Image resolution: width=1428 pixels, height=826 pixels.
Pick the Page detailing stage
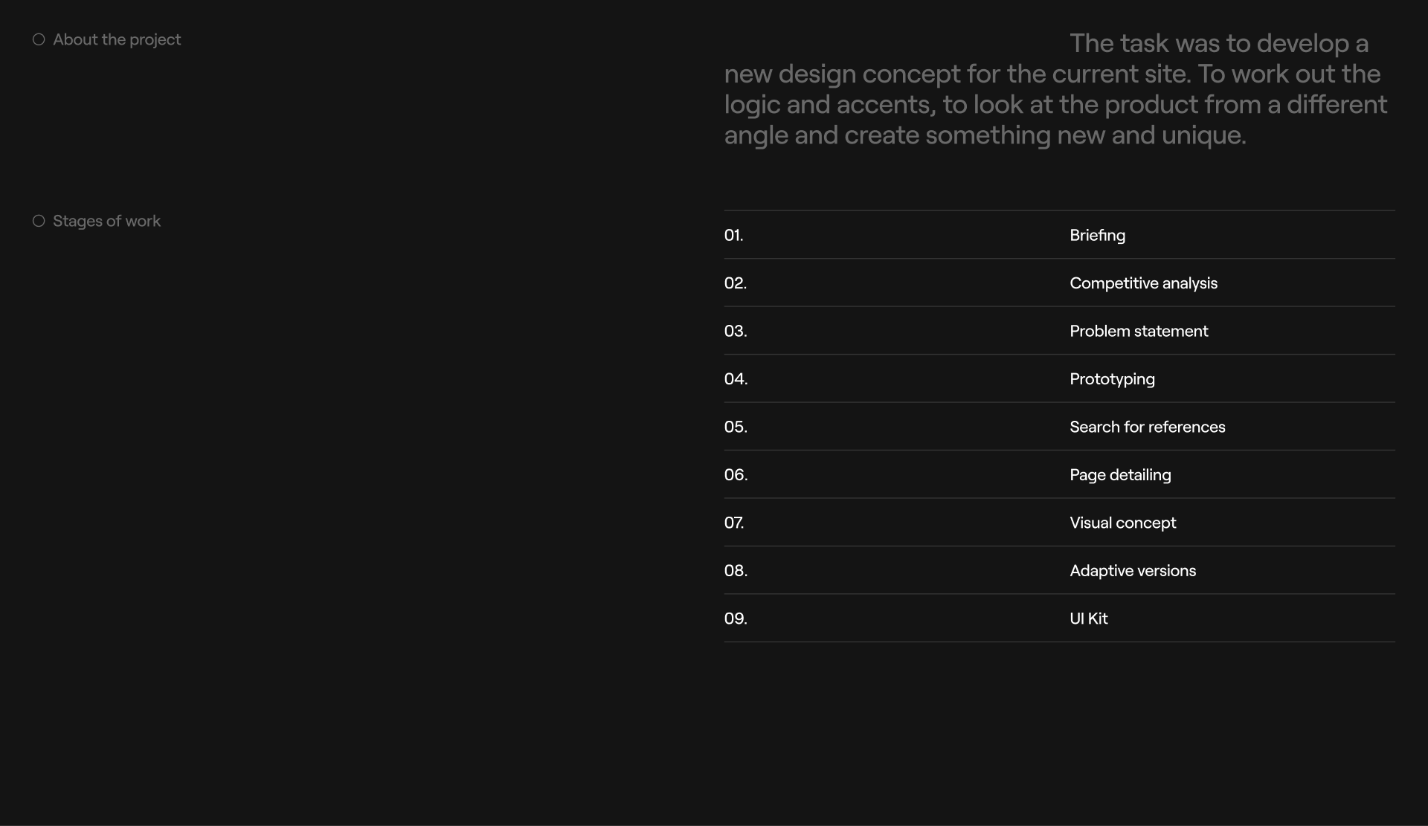[1120, 475]
